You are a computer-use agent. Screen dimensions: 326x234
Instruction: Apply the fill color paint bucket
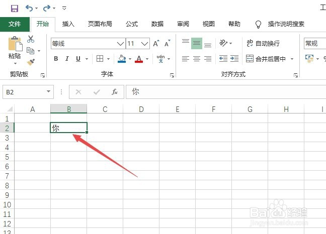[x=122, y=59]
